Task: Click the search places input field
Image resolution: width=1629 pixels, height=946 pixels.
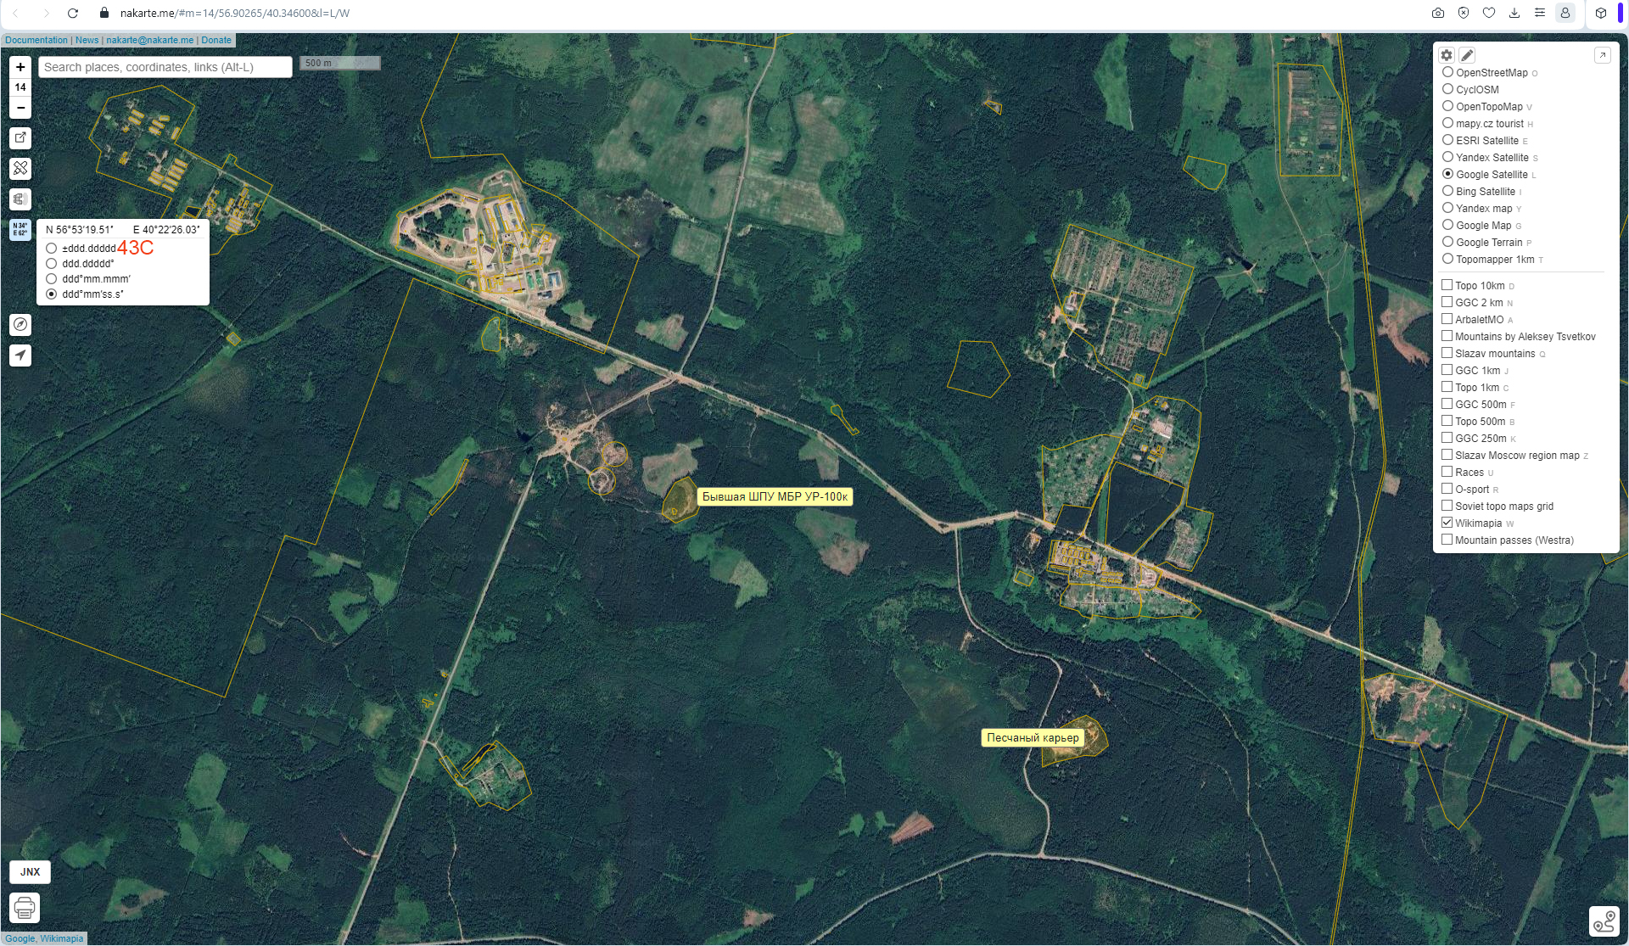Action: click(165, 67)
